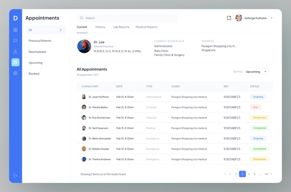Click the REF. column header
Screen dimensions: 291x192
pos(226,86)
